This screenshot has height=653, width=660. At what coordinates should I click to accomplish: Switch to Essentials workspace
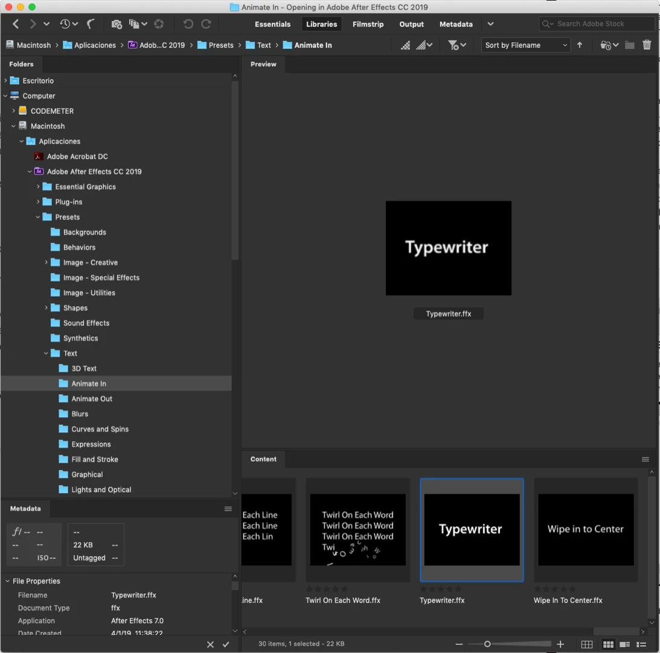click(273, 24)
